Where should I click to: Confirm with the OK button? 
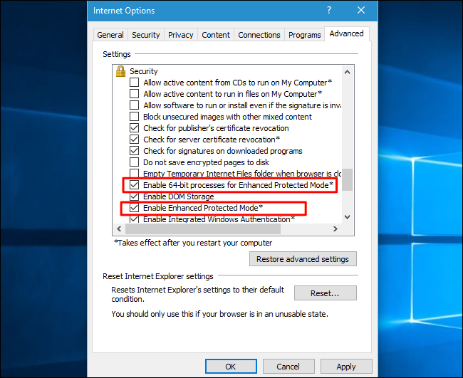(231, 367)
